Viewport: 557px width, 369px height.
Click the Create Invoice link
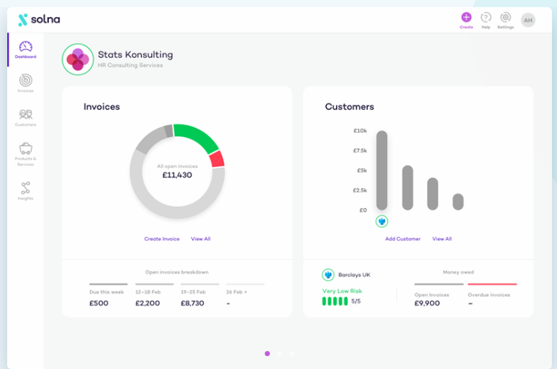tap(162, 239)
